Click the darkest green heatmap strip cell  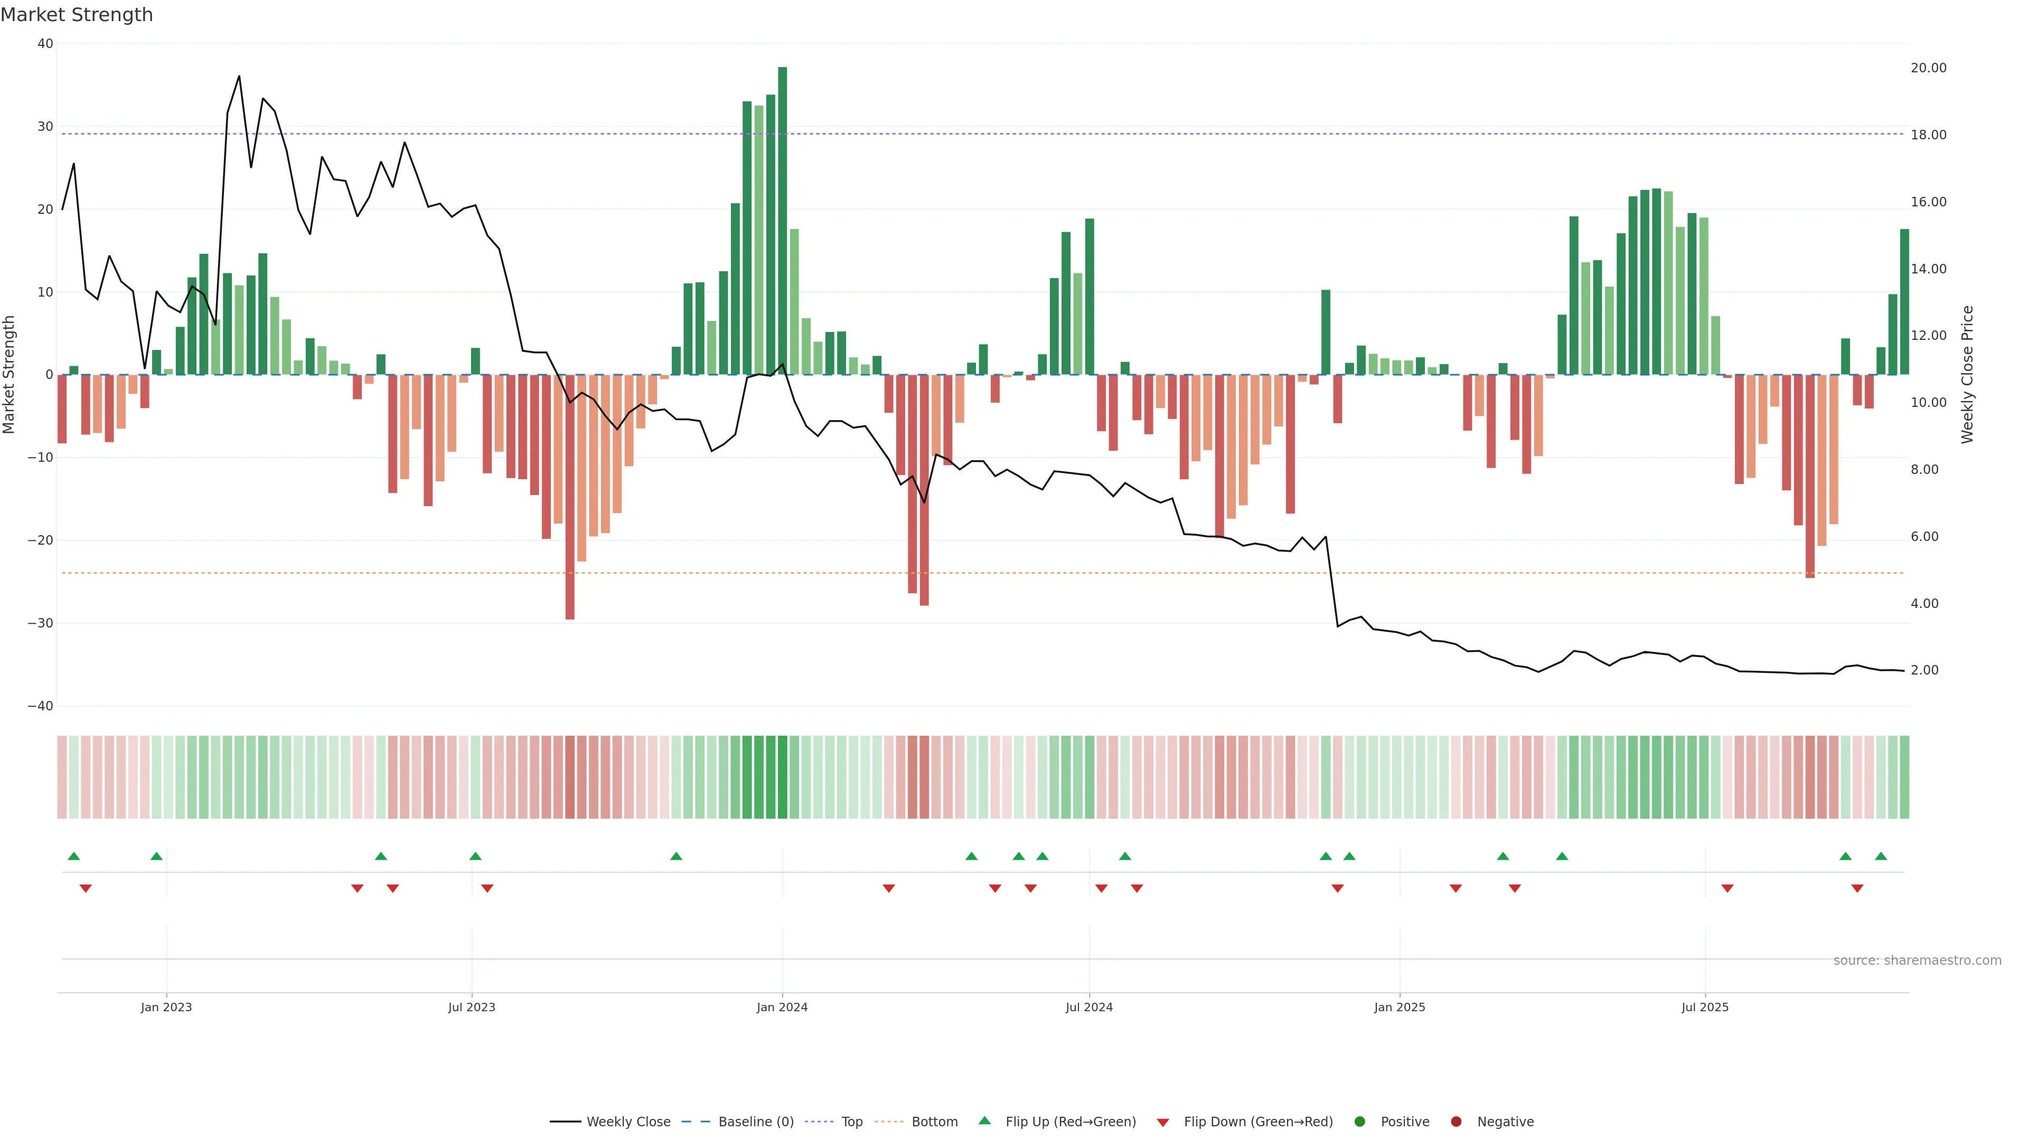click(782, 777)
